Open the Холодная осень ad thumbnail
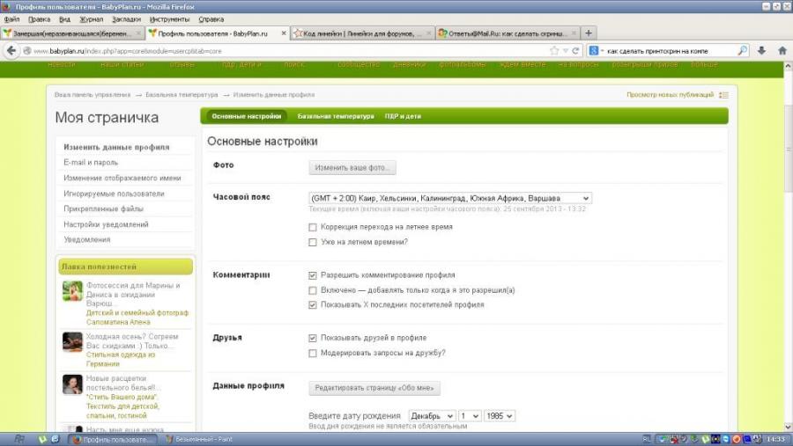793x446 pixels. pos(72,342)
